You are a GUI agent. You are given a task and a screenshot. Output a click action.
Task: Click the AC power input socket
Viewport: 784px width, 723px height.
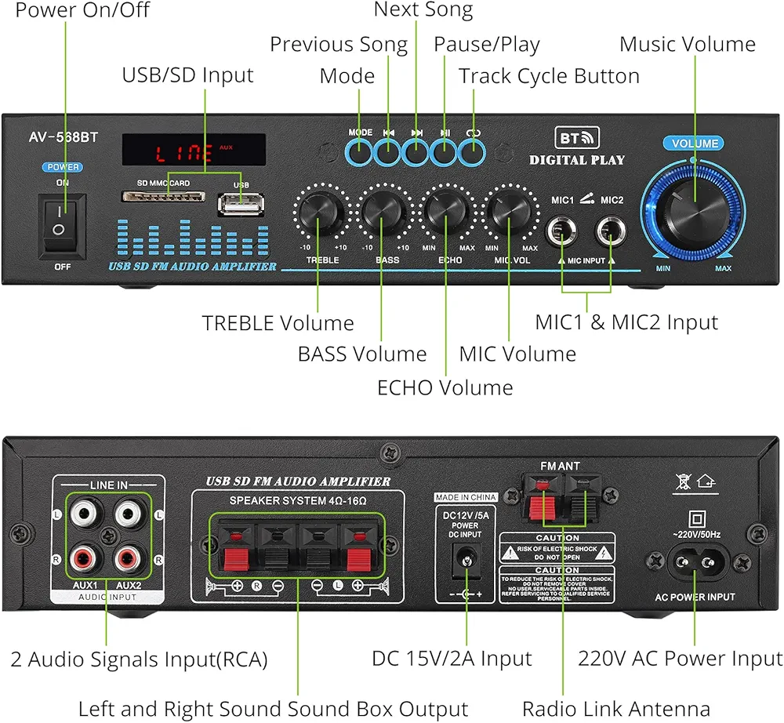[x=695, y=562]
